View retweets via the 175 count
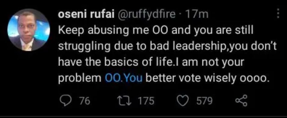Image resolution: width=287 pixels, height=118 pixels. [146, 101]
